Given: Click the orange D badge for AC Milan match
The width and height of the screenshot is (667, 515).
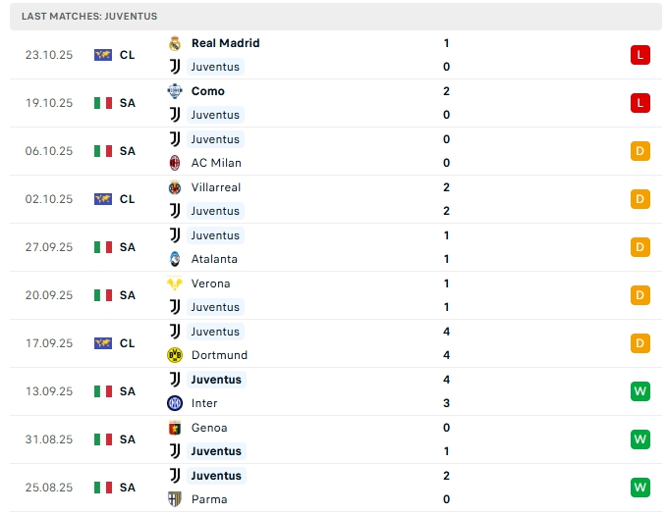Looking at the screenshot, I should coord(640,151).
